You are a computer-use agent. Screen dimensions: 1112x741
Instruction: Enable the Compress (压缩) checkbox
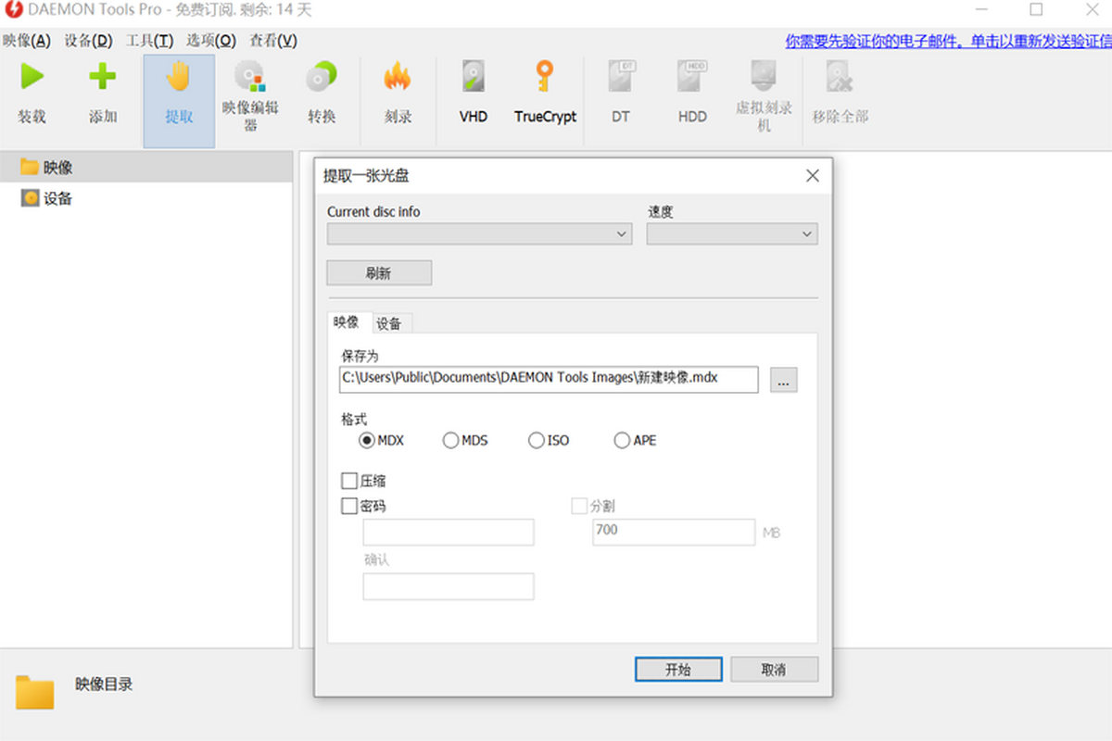tap(349, 481)
